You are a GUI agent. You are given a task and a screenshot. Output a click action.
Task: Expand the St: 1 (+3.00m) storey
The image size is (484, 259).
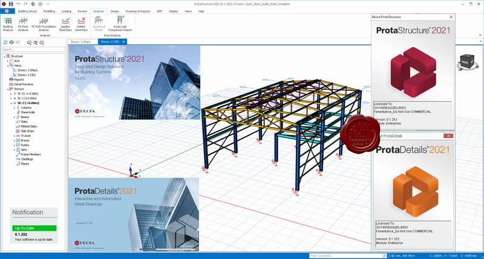tap(11, 98)
